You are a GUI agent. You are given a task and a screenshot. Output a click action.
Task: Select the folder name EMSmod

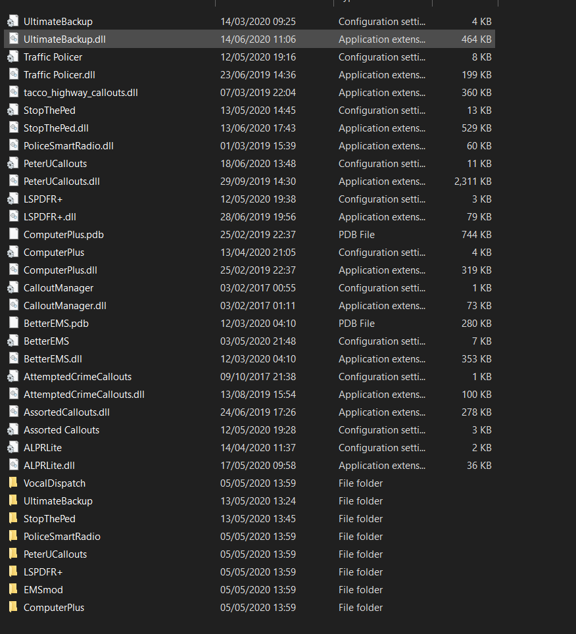click(43, 590)
